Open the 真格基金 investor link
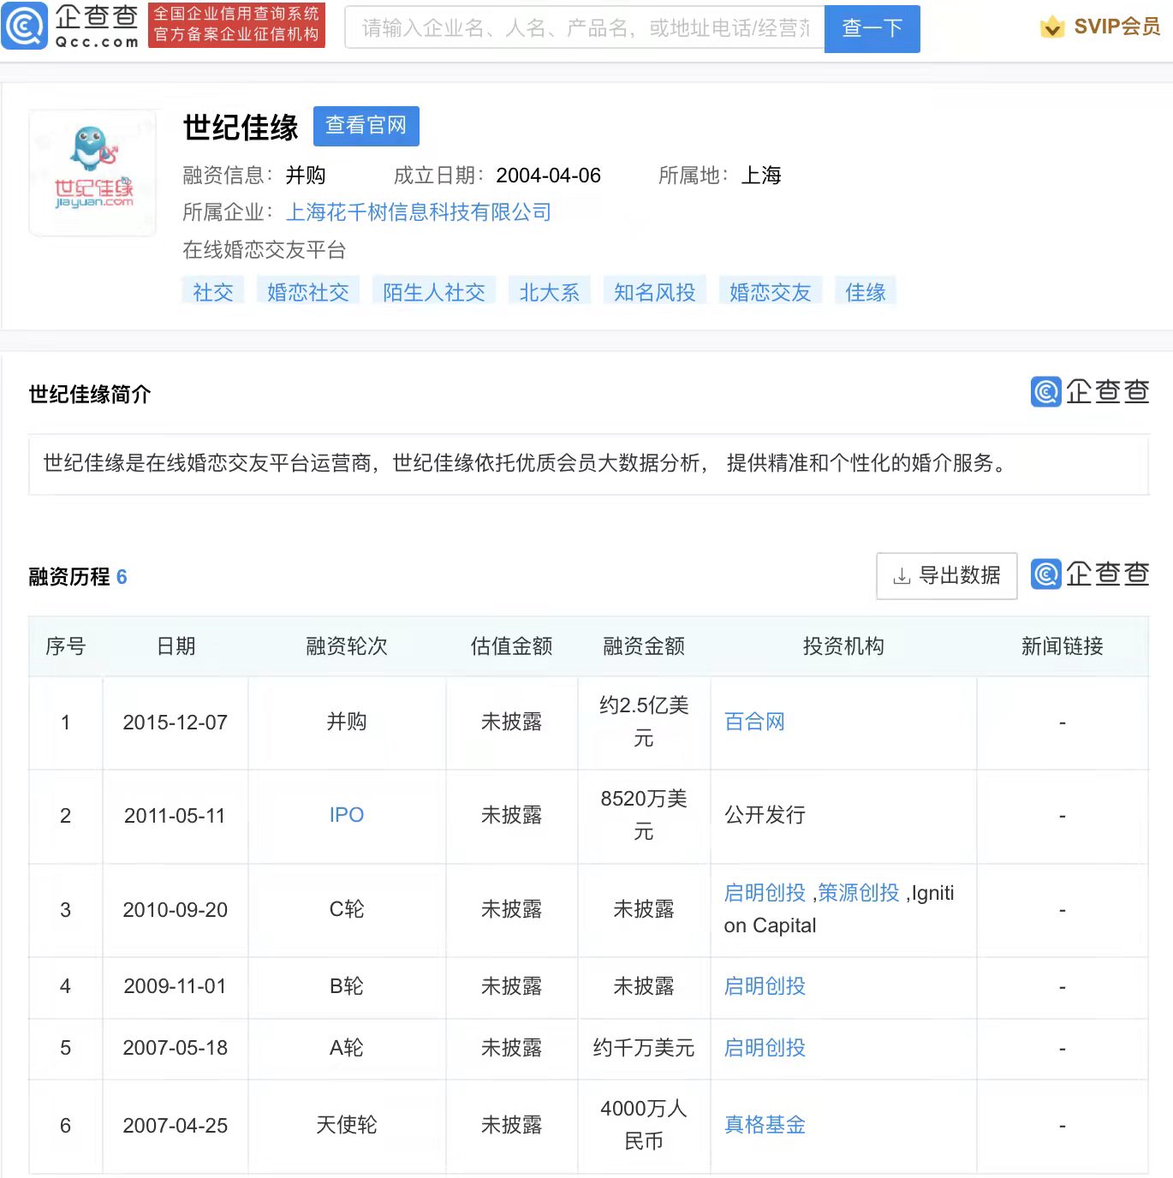Viewport: 1173px width, 1178px height. pos(765,1125)
